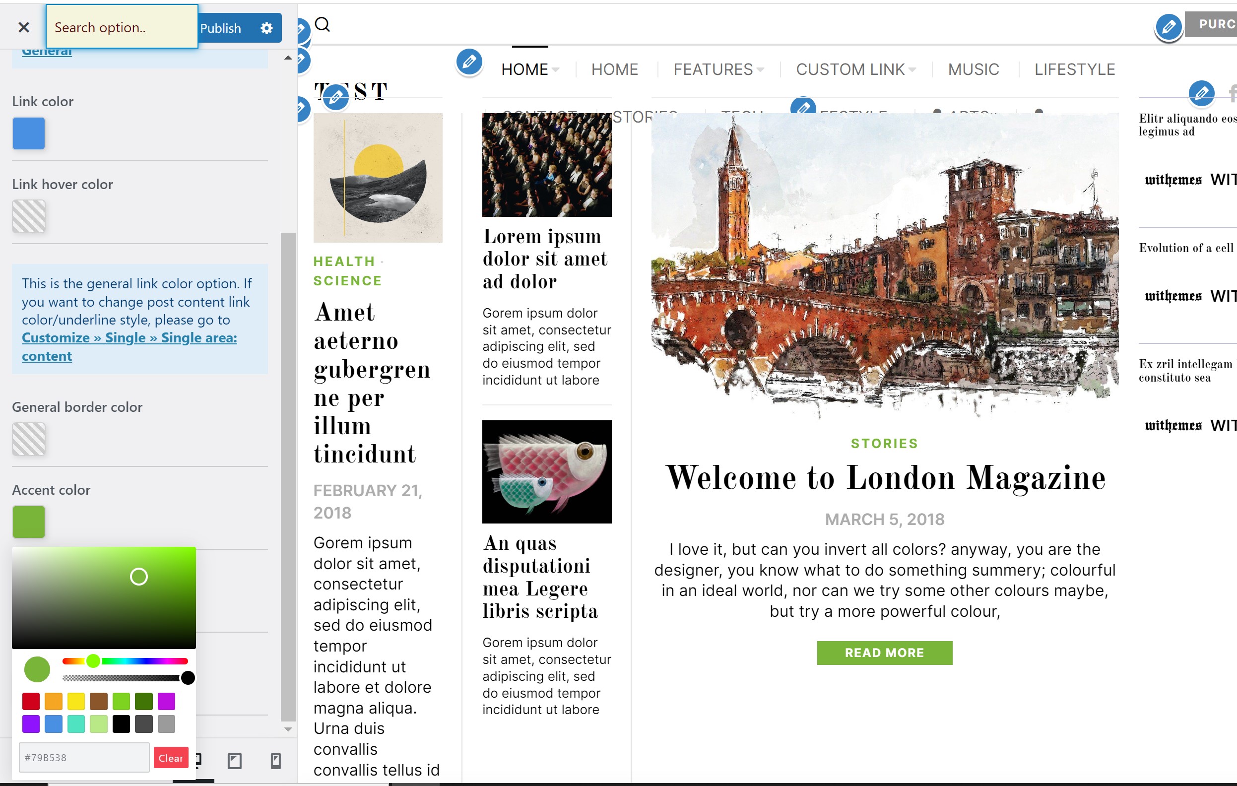Open second HOME menu item
Screen dimensions: 1237x786
(x=614, y=69)
